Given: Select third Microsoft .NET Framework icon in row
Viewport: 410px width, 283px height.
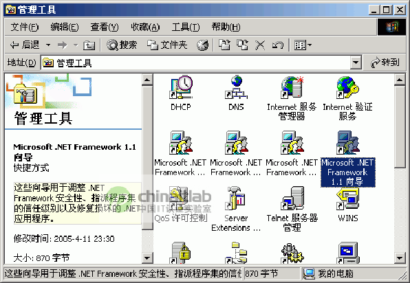Looking at the screenshot, I should (292, 143).
